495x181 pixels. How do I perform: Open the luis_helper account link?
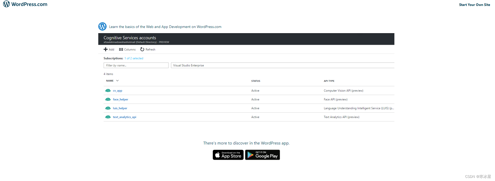coord(120,108)
